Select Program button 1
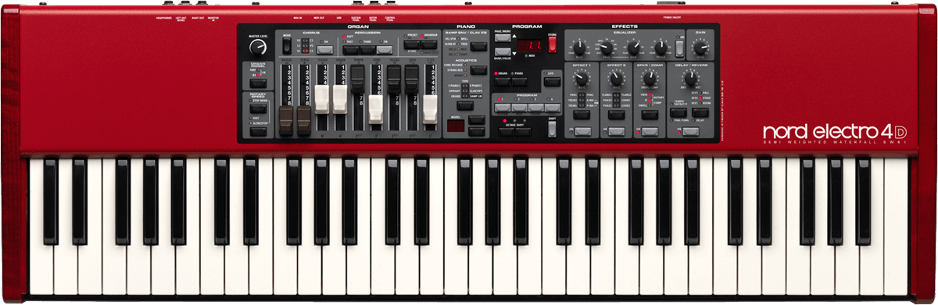Viewport: 938px width, 305px height. (503, 108)
